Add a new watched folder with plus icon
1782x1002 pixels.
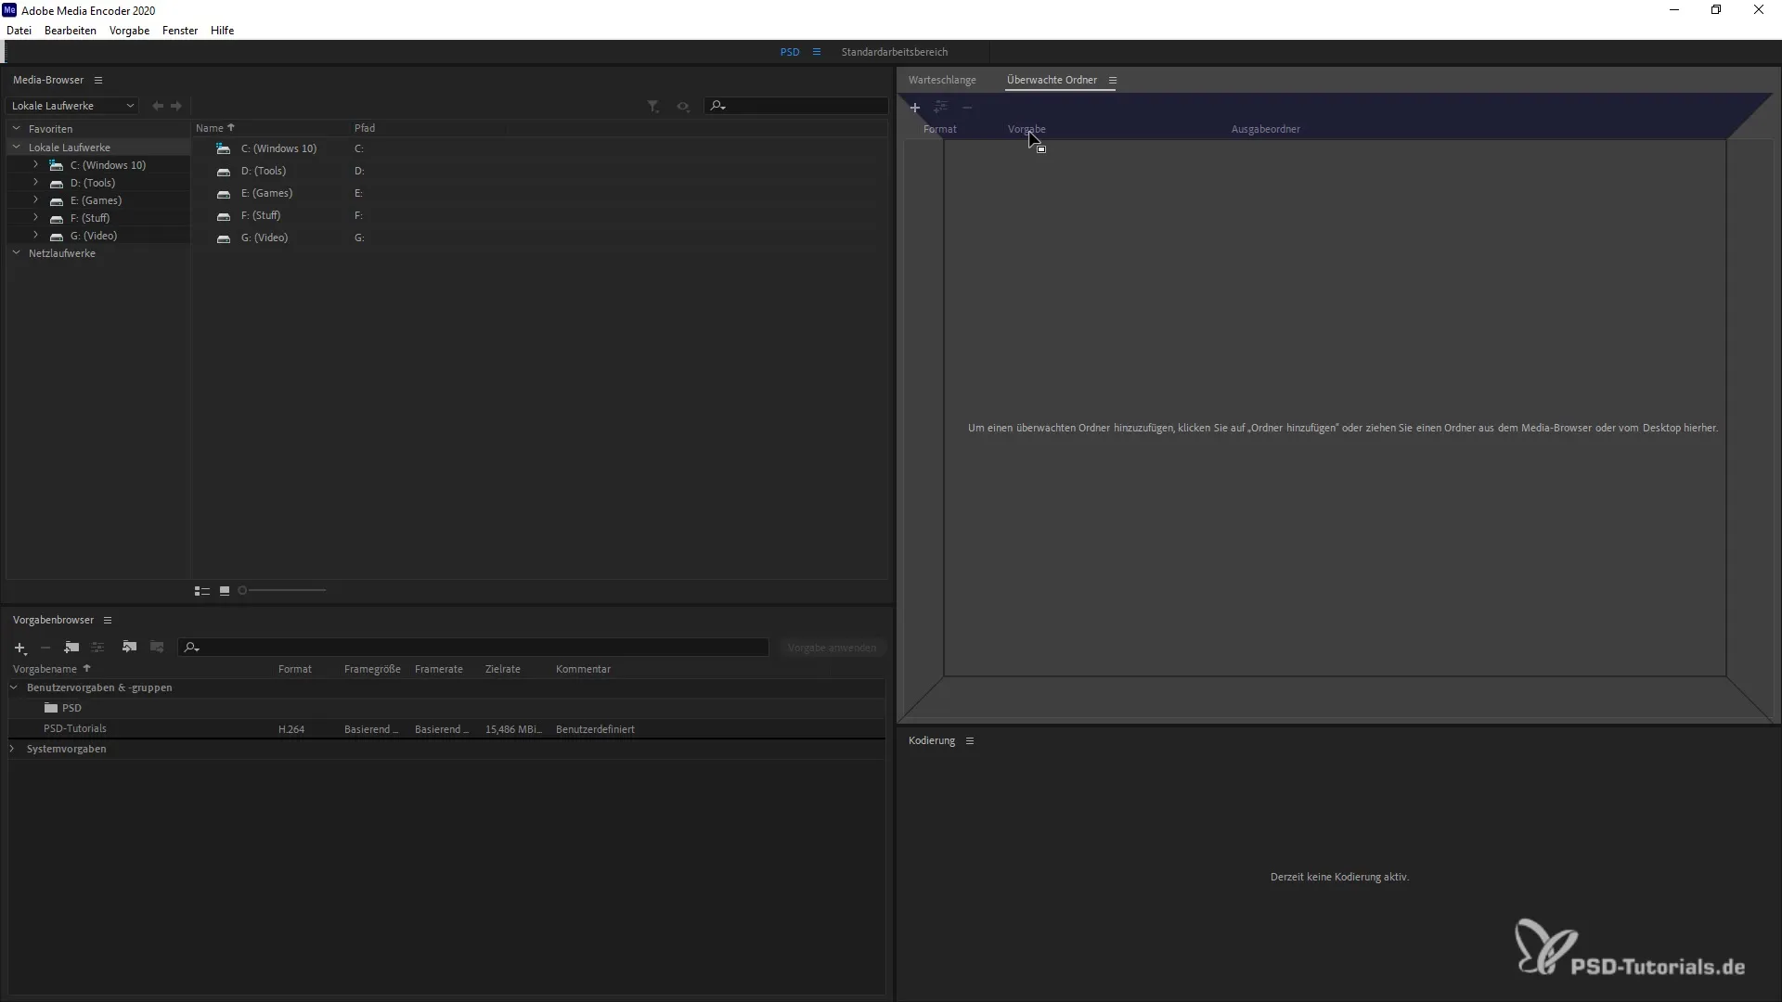pyautogui.click(x=914, y=108)
